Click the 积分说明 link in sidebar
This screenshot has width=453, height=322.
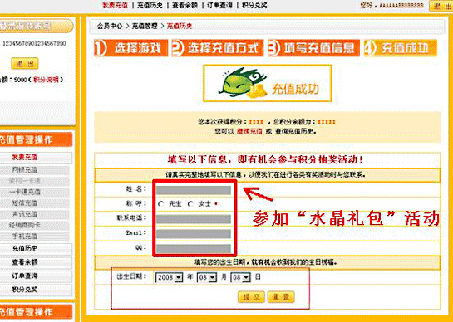coord(46,80)
